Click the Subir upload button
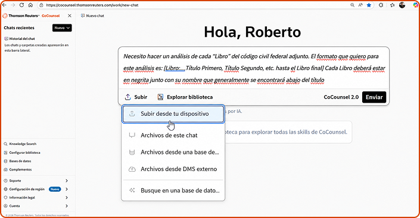Screen dimensions: 420x218 coord(136,97)
